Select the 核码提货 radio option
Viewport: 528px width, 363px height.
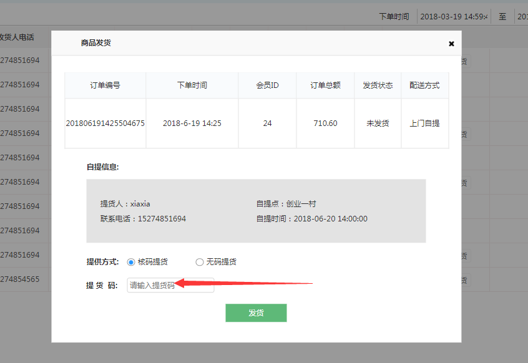coord(131,262)
